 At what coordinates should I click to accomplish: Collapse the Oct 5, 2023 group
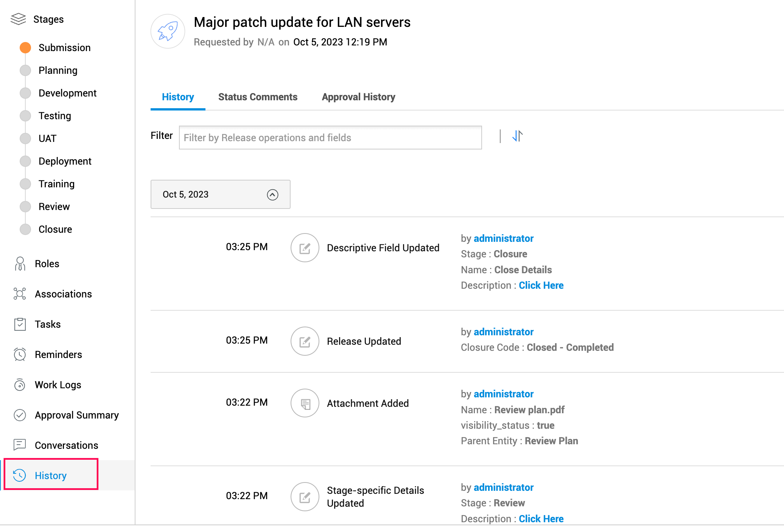pyautogui.click(x=272, y=195)
